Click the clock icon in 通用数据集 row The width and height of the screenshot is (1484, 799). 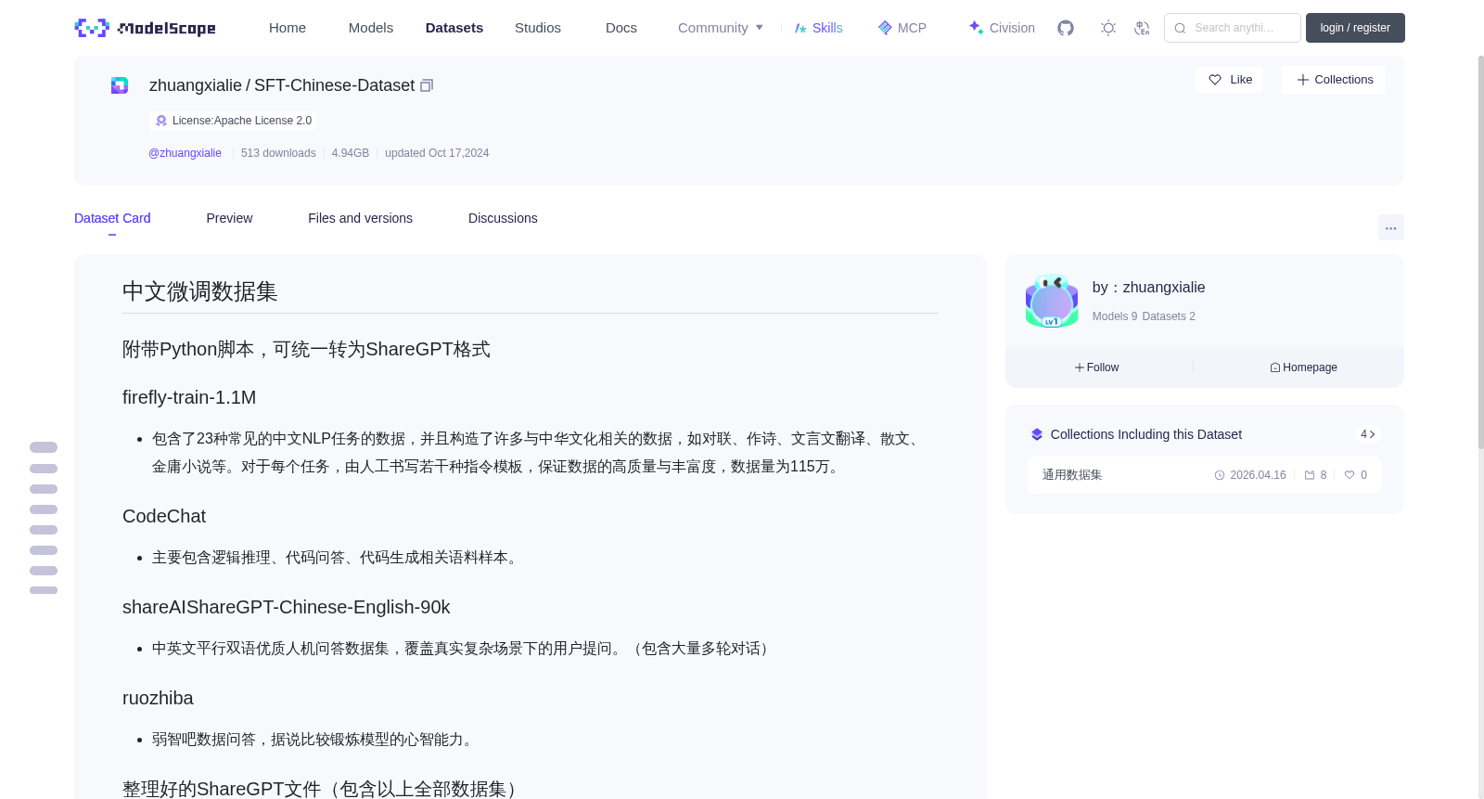click(1220, 475)
